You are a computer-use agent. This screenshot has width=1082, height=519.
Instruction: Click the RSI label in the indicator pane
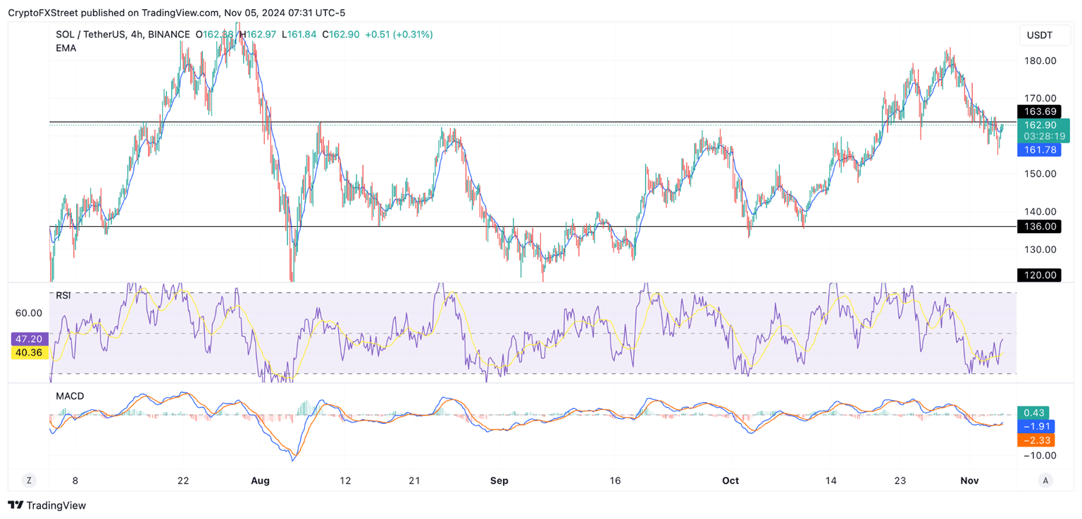coord(63,294)
